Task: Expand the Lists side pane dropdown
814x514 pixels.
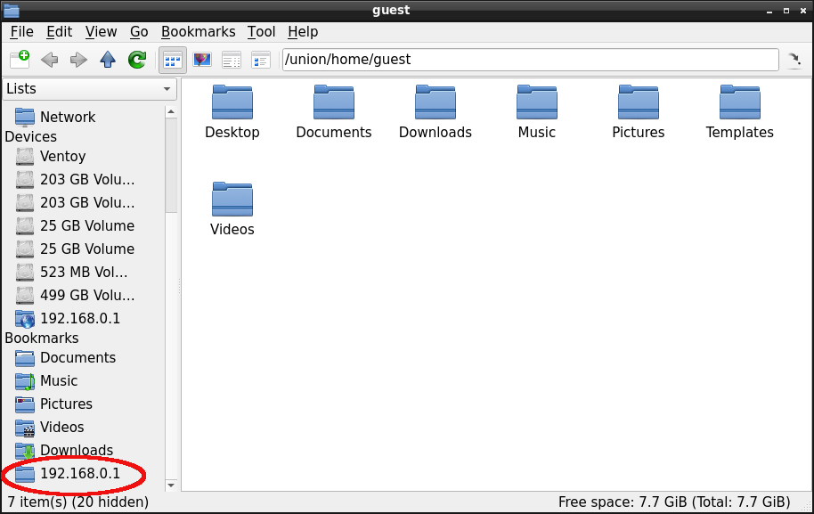Action: tap(90, 89)
